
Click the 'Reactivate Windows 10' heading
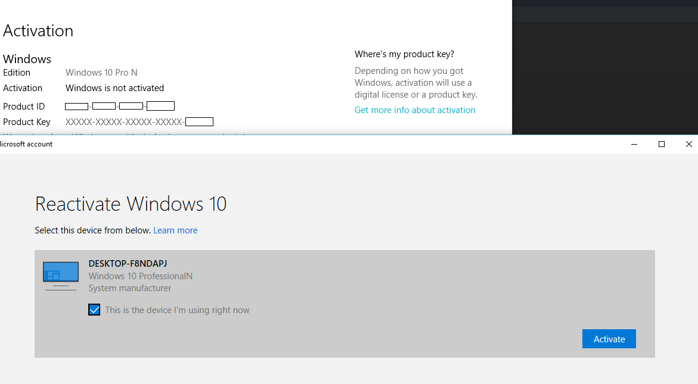point(131,204)
